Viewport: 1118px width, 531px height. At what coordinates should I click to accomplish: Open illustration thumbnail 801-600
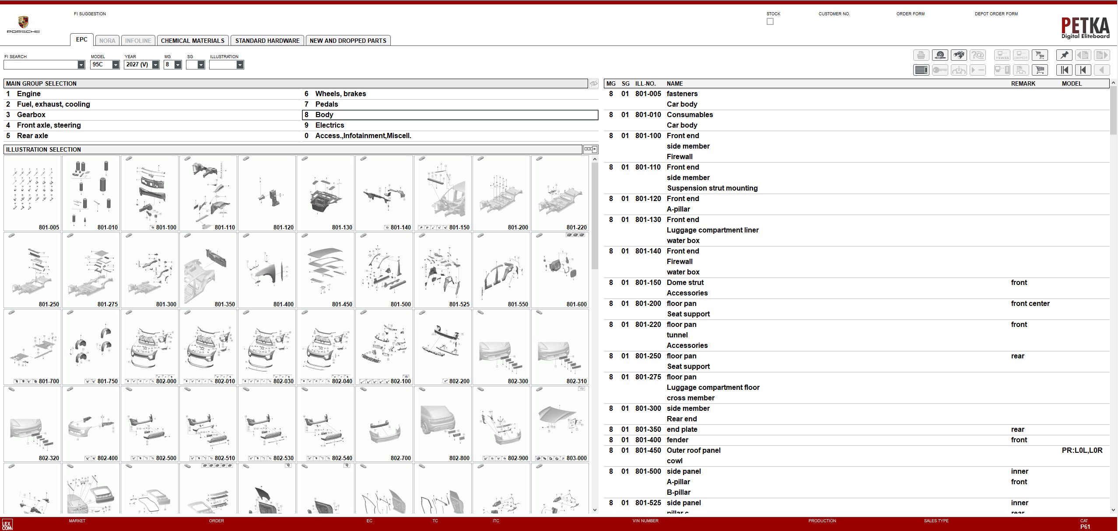[x=560, y=270]
